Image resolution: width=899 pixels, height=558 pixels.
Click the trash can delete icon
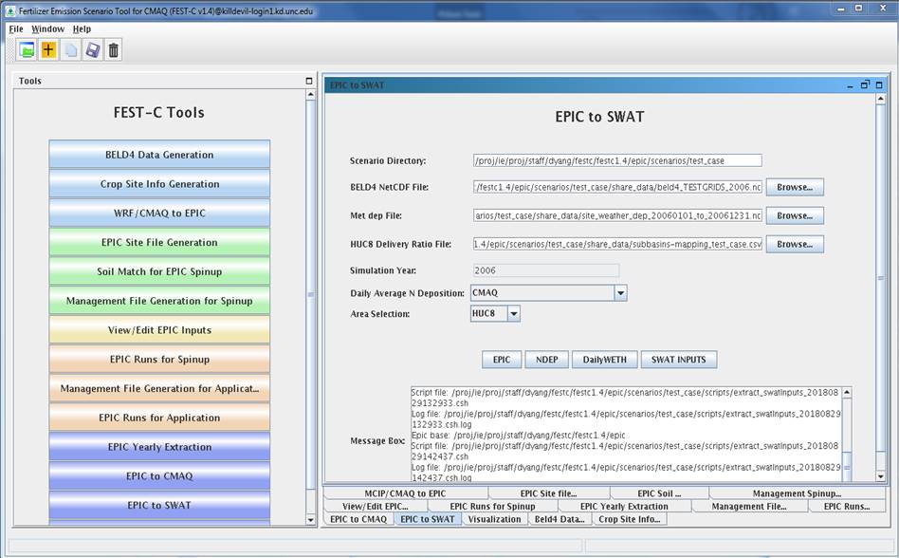[x=114, y=50]
